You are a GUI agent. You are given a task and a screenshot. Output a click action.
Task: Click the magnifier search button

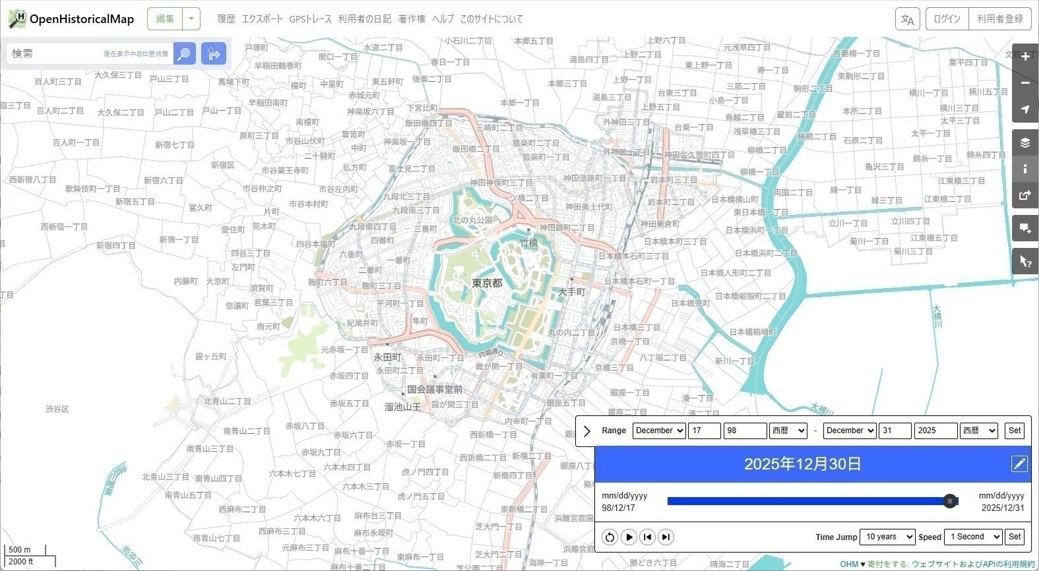(x=185, y=53)
